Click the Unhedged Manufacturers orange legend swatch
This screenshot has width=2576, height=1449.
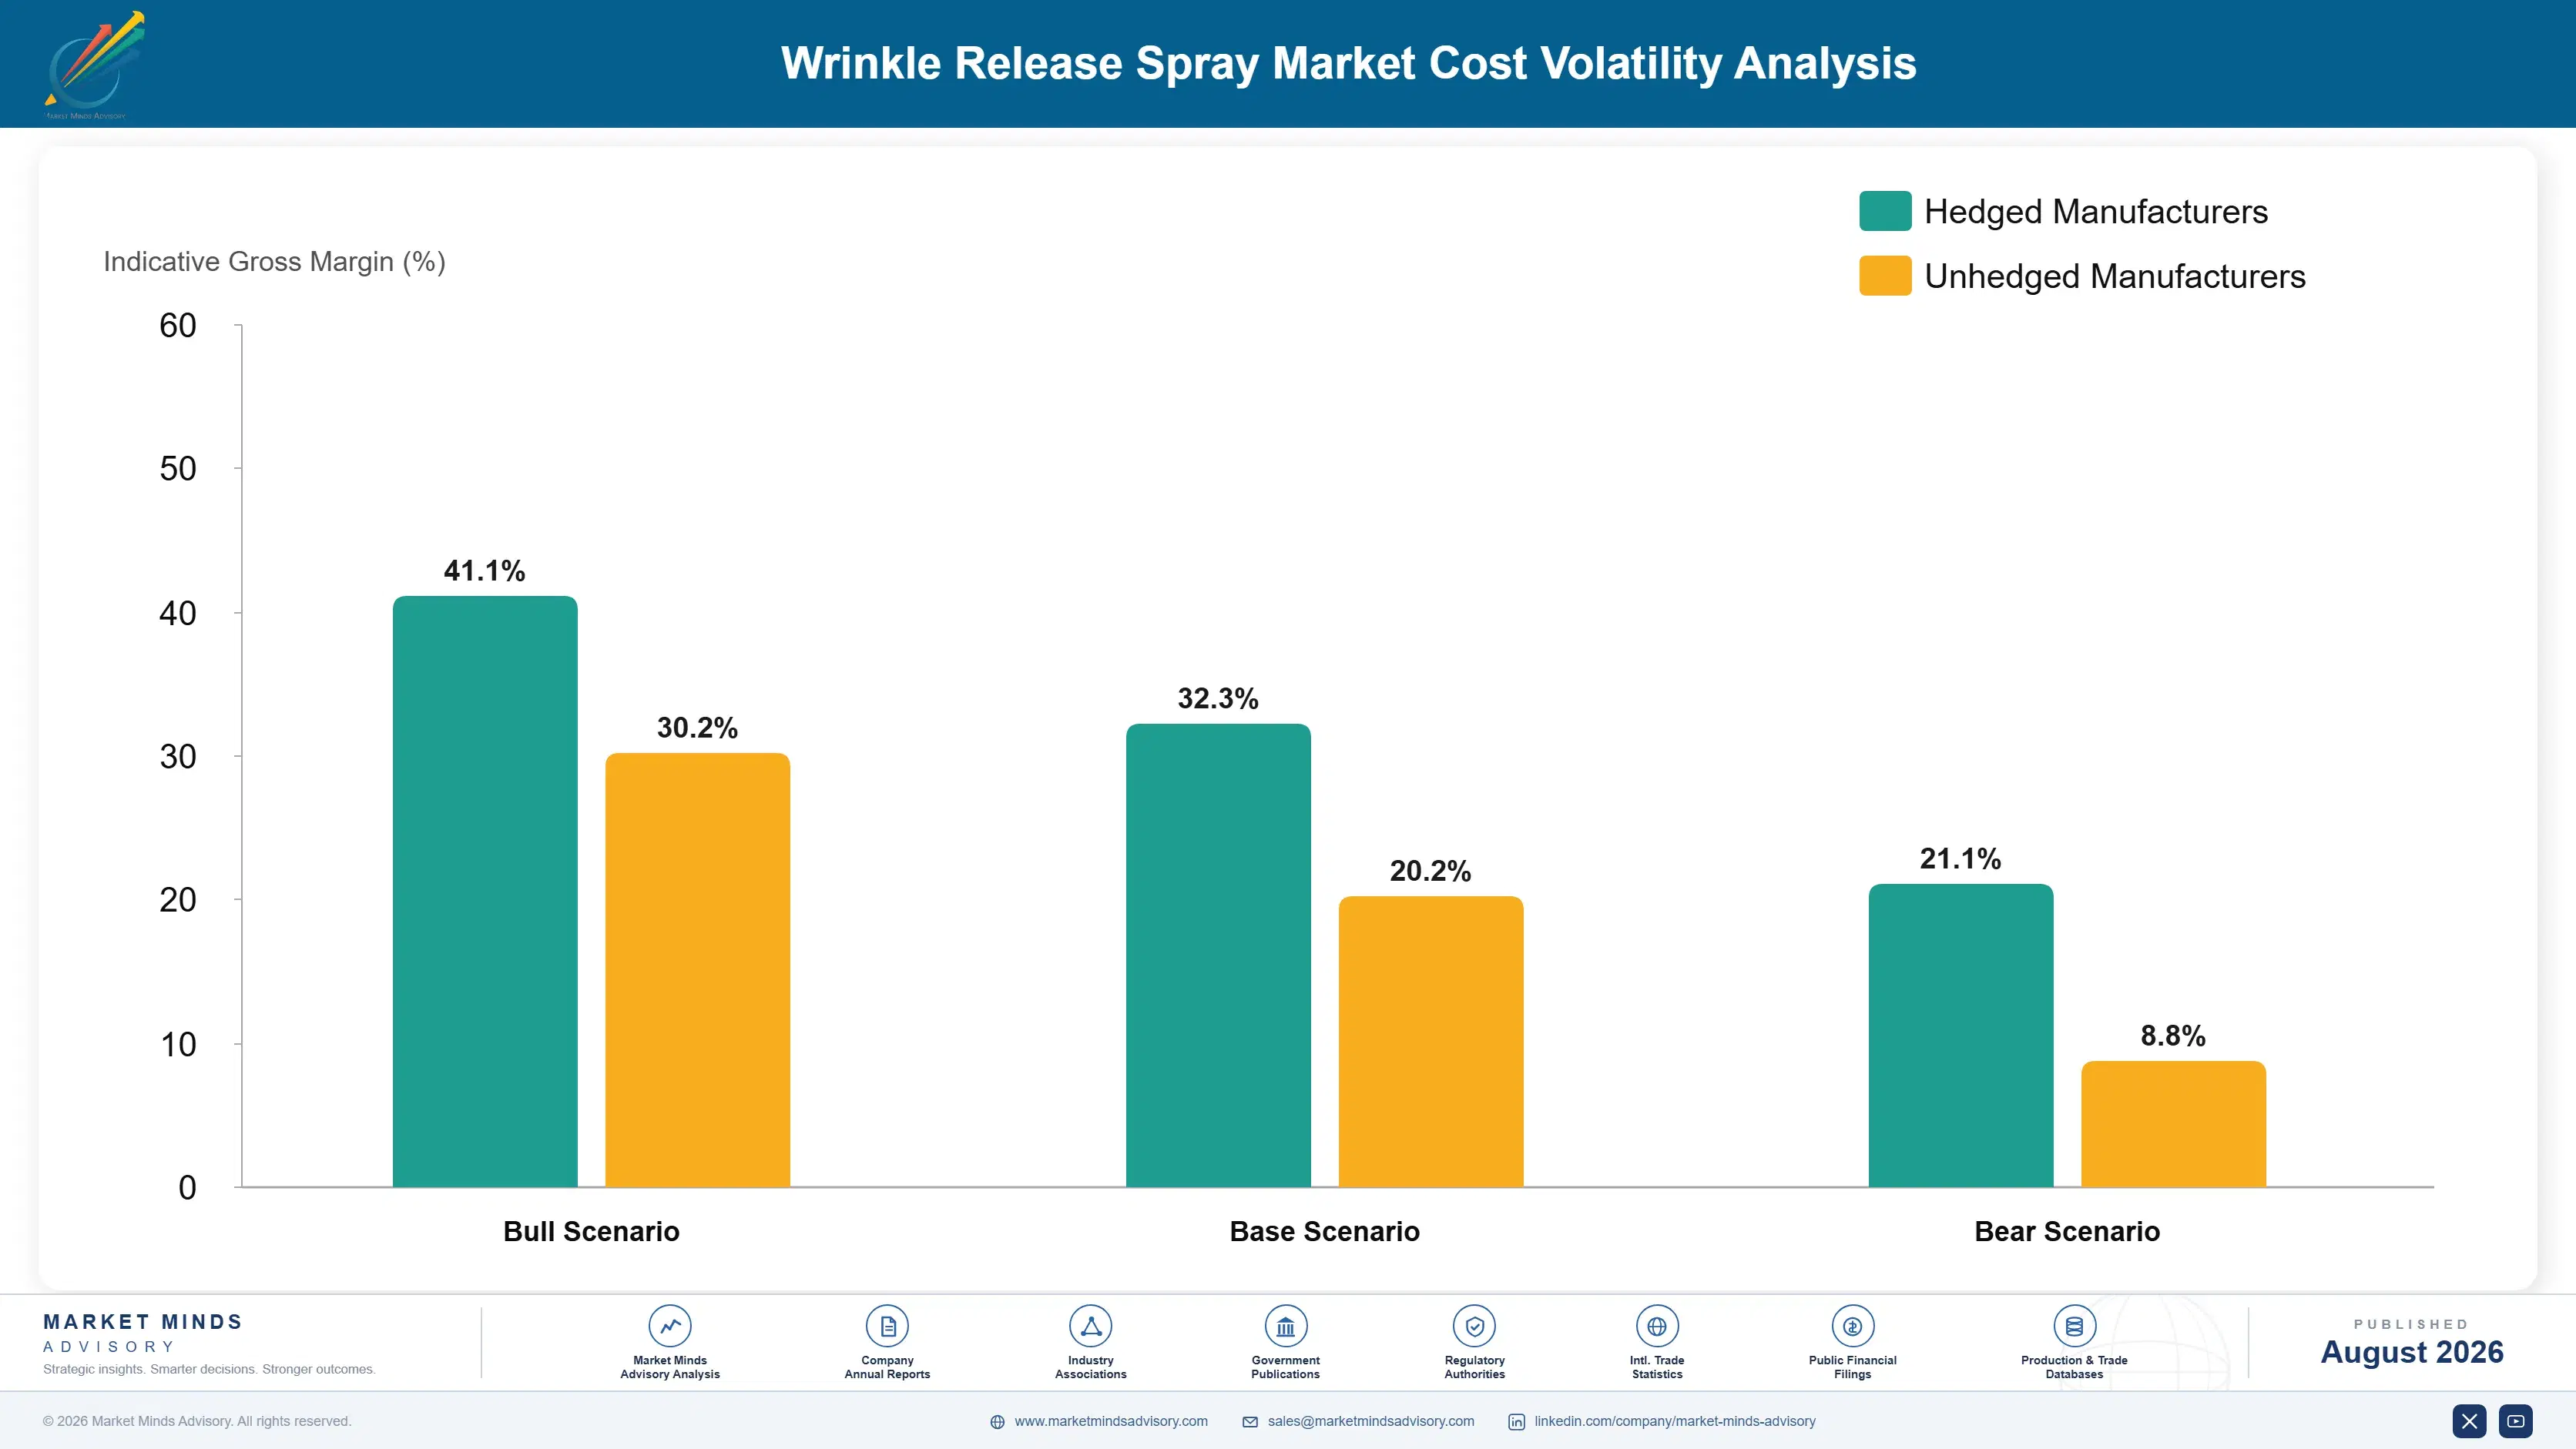pyautogui.click(x=1885, y=276)
